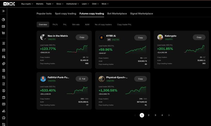
Task: Open the boxed line-chart sidebar icon
Action: [4, 50]
